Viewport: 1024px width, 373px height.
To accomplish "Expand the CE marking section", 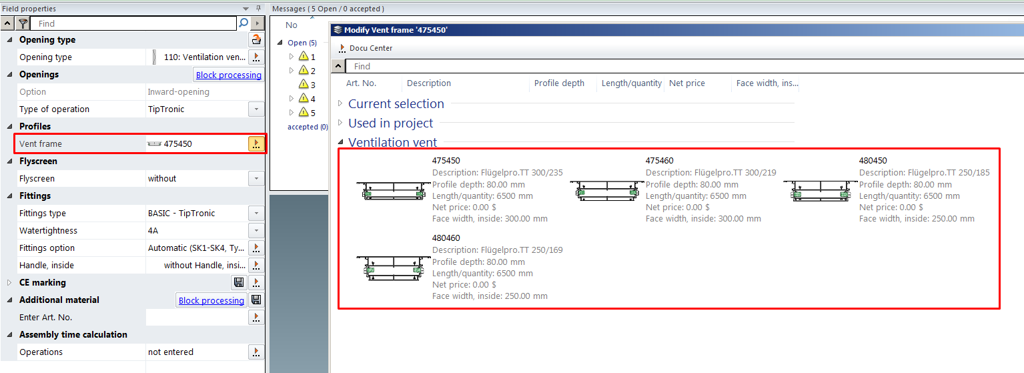I will pos(9,283).
